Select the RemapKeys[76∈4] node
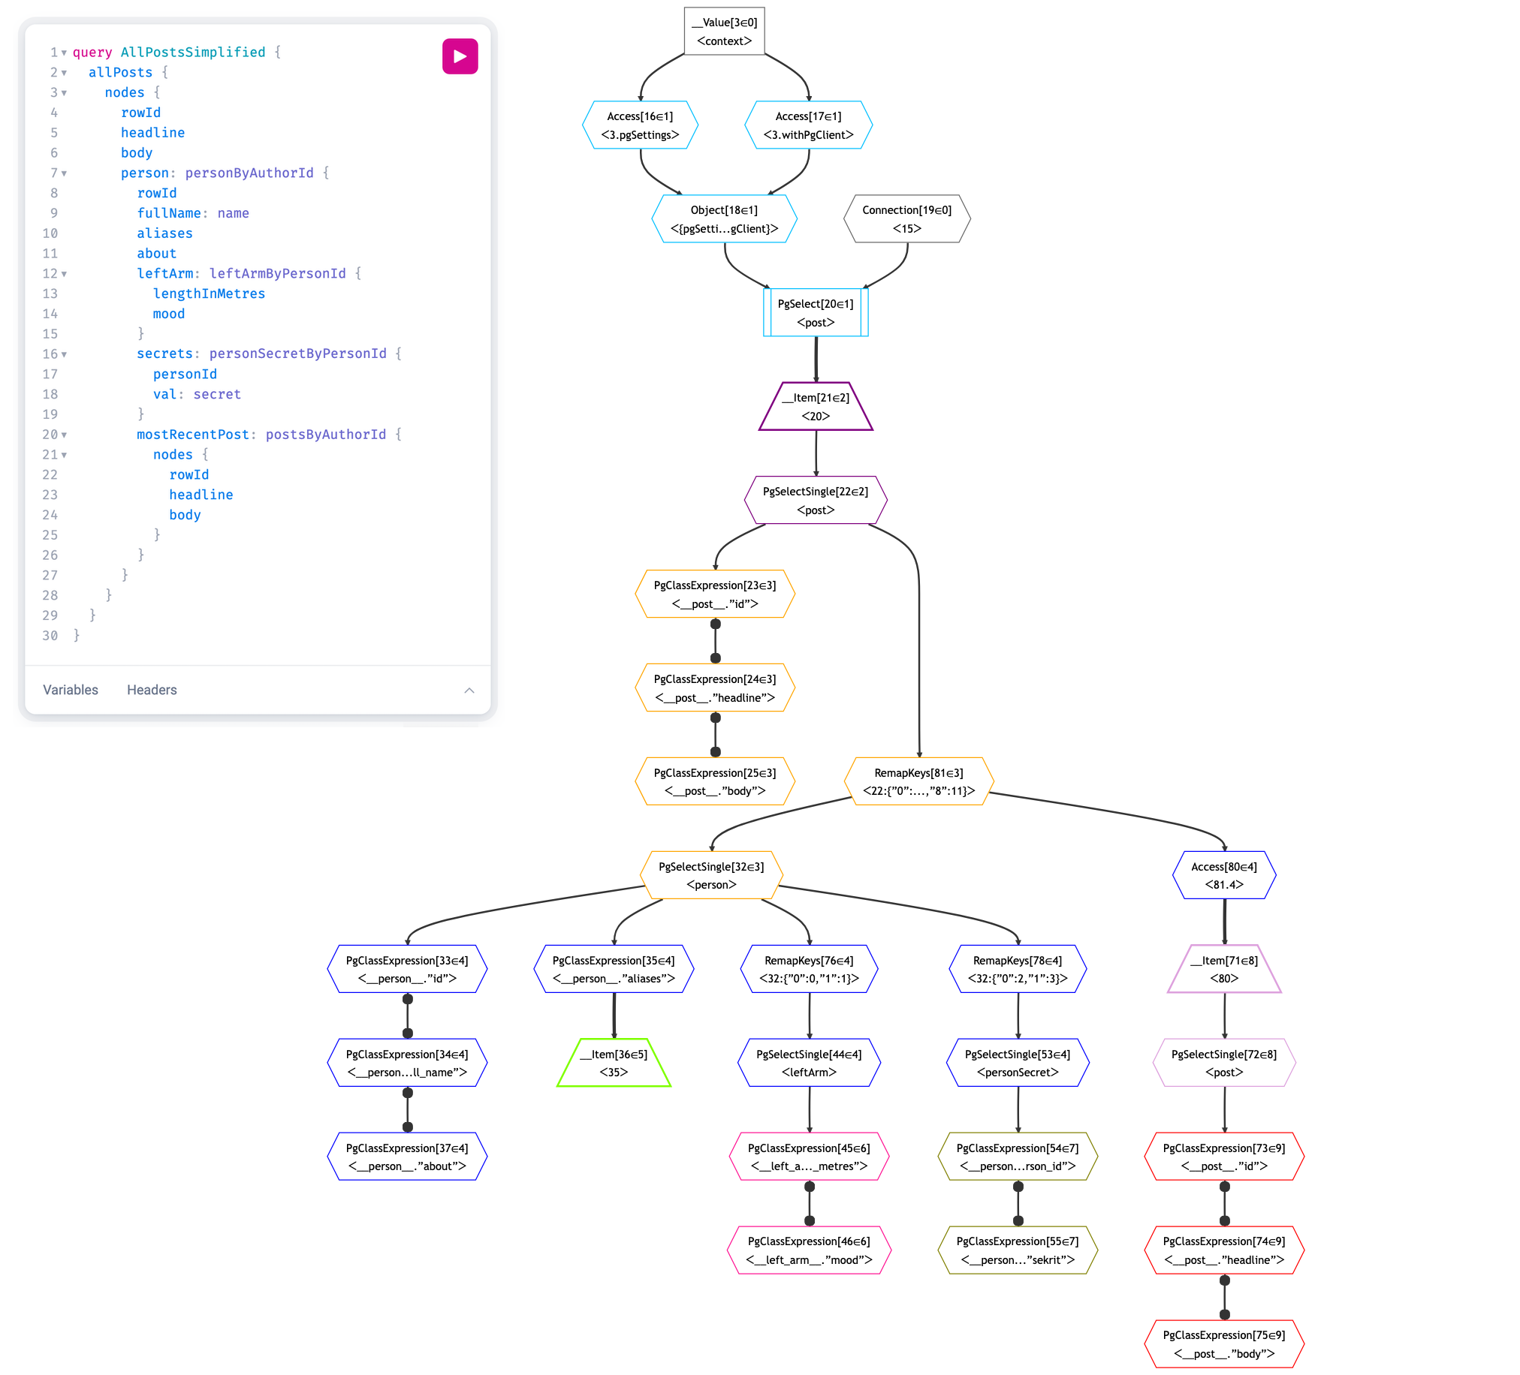 tap(809, 969)
